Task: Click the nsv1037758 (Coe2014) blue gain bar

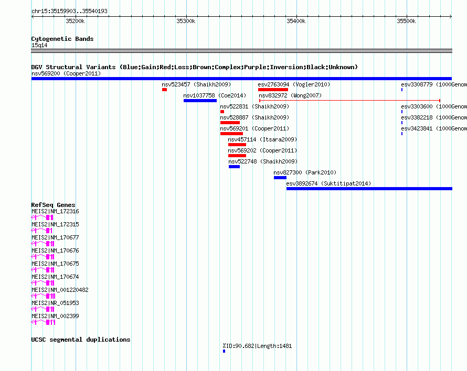Action: pos(200,101)
